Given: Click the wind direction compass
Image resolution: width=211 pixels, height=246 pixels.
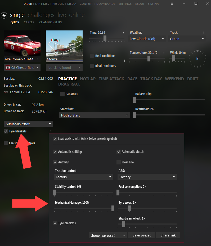Looking at the screenshot, I should click(x=197, y=59).
